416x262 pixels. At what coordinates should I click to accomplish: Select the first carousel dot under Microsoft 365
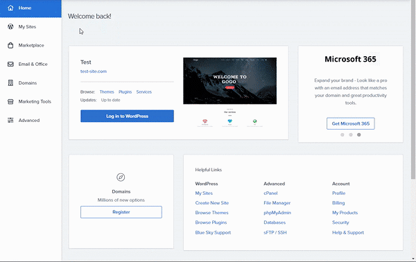pos(343,134)
